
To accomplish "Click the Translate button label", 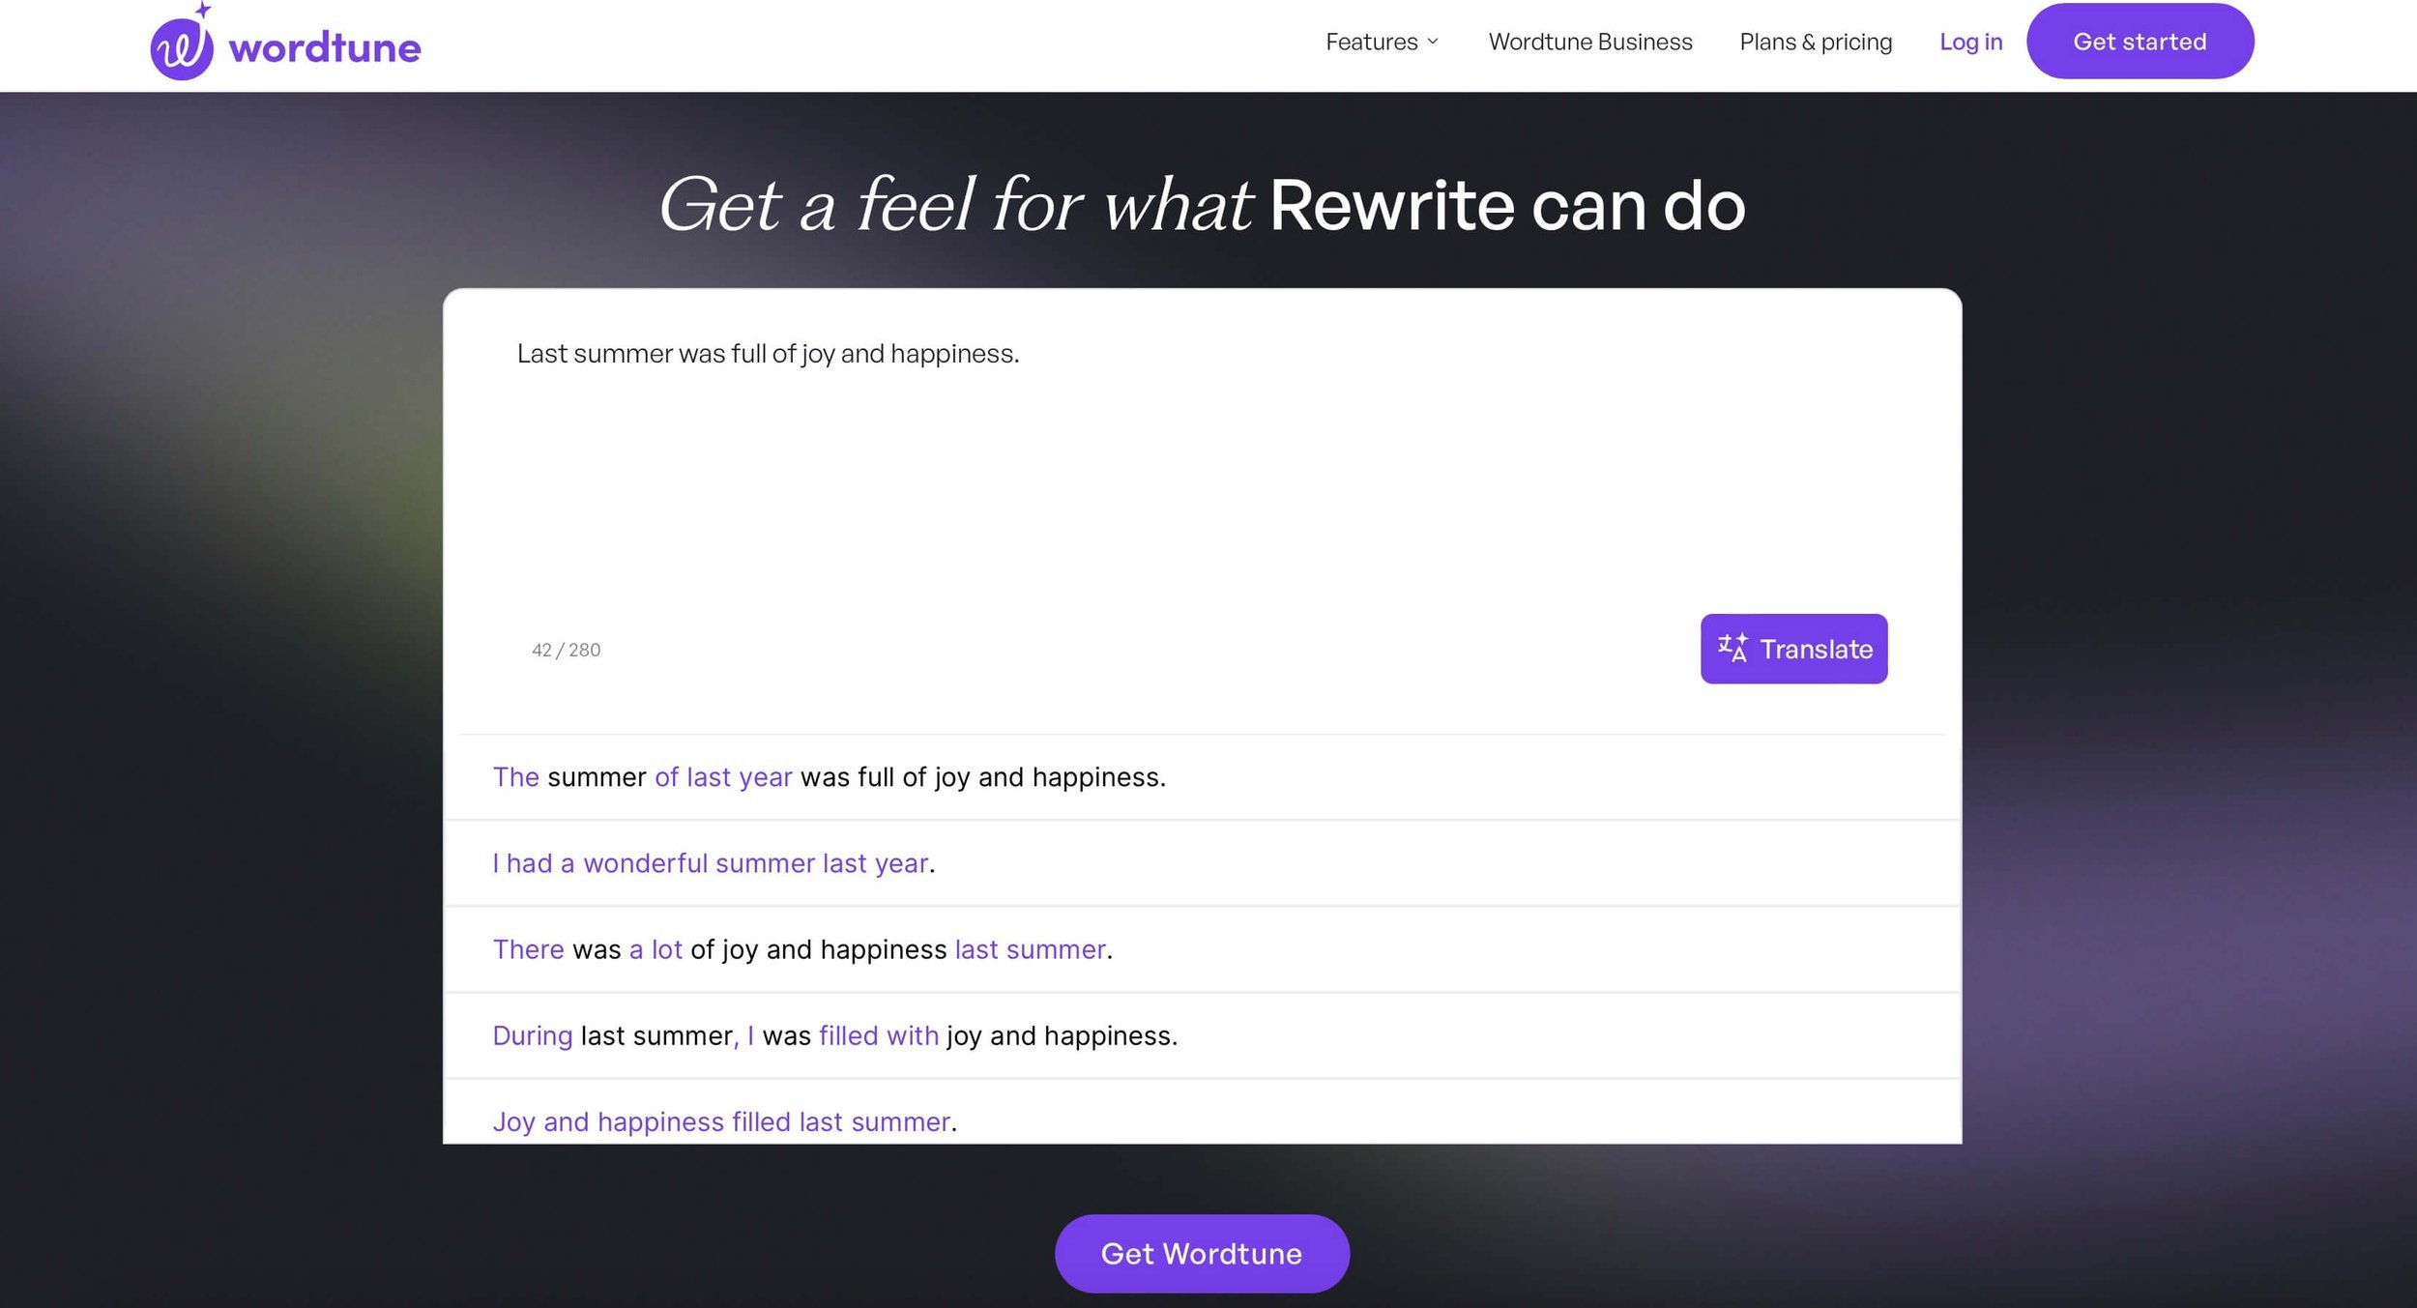I will point(1816,650).
